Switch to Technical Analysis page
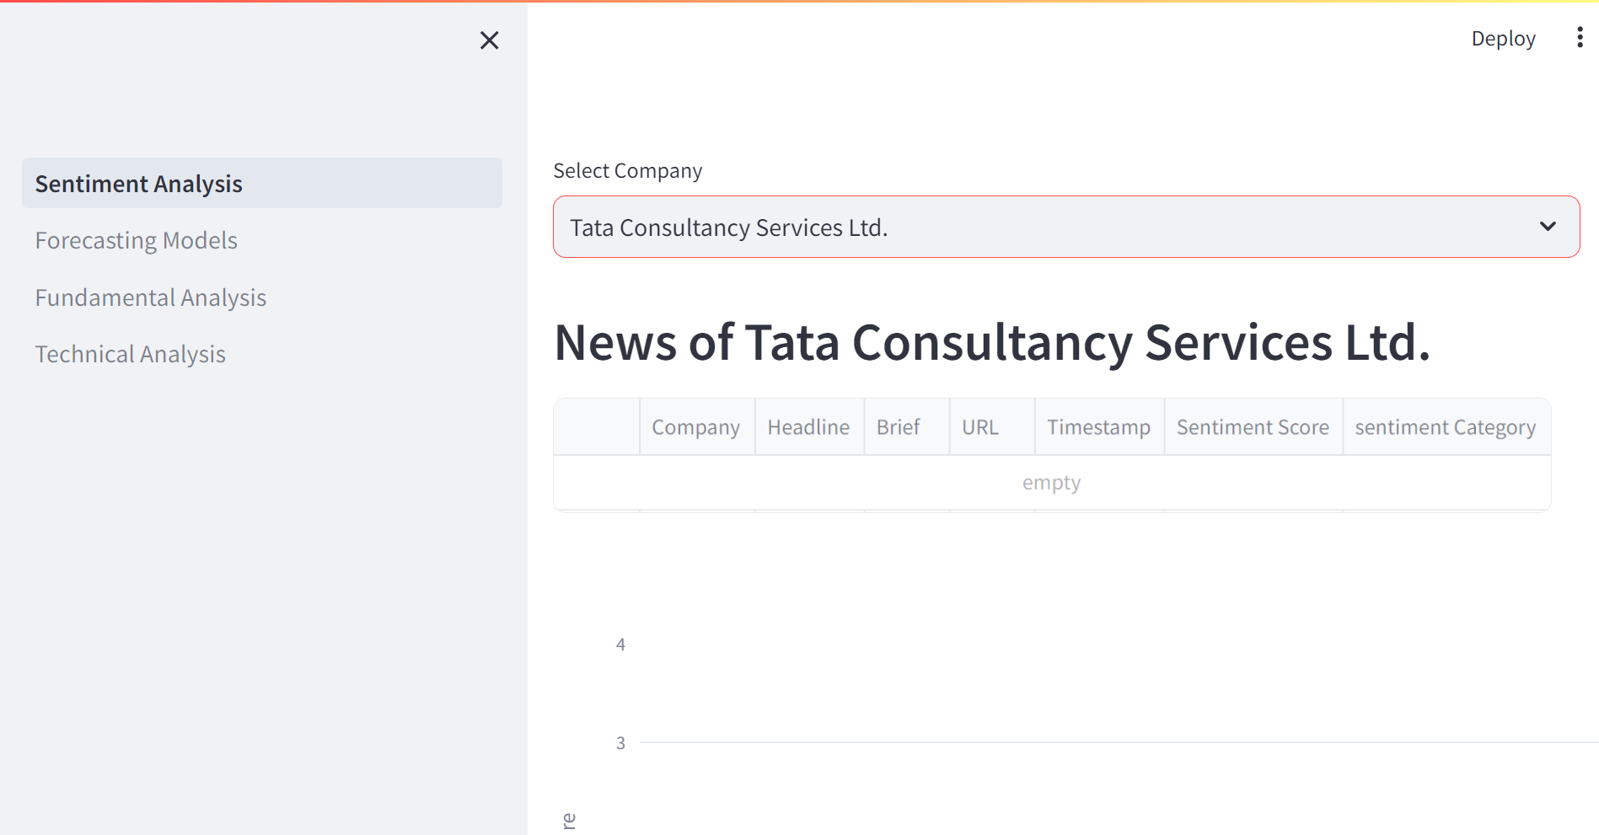This screenshot has width=1599, height=835. [x=131, y=354]
